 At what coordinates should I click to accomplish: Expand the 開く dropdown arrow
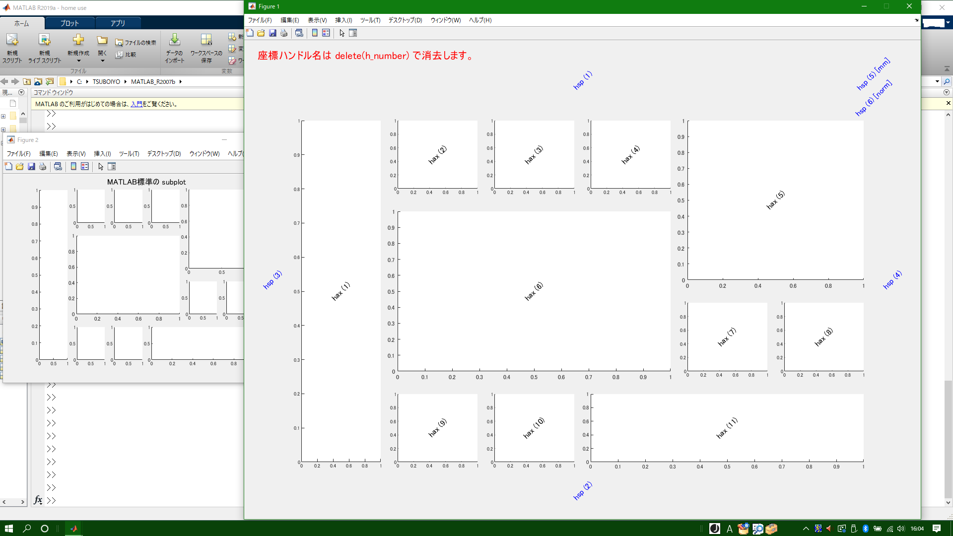click(102, 60)
